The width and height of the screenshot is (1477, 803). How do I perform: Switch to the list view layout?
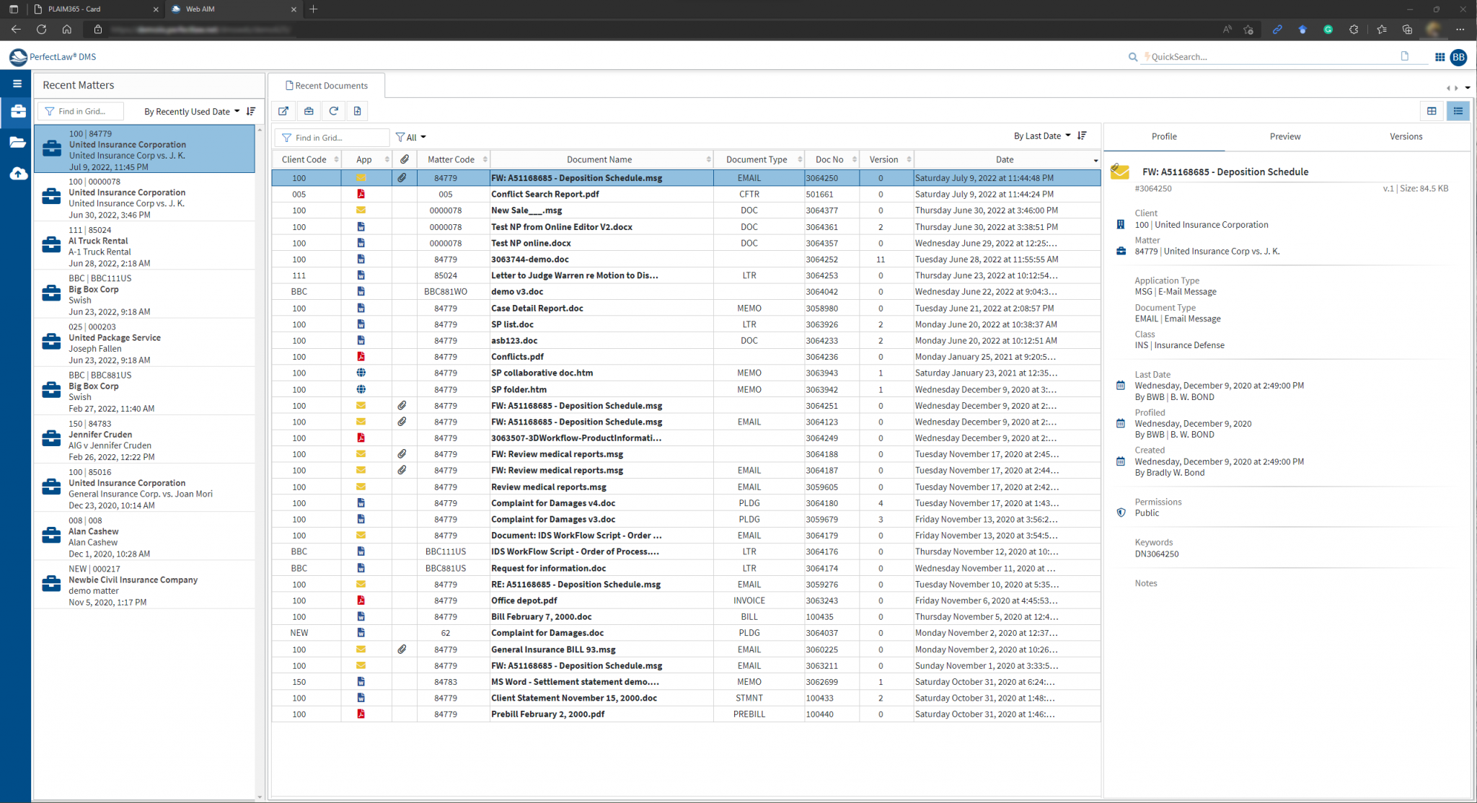(x=1458, y=111)
